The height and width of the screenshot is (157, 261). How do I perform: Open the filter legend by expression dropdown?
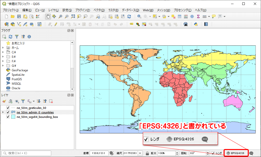point(33,101)
